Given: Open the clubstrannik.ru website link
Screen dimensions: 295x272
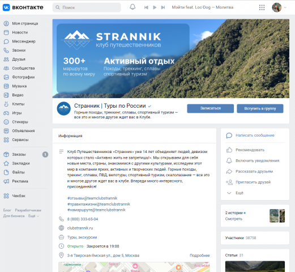Looking at the screenshot, I should [80, 228].
